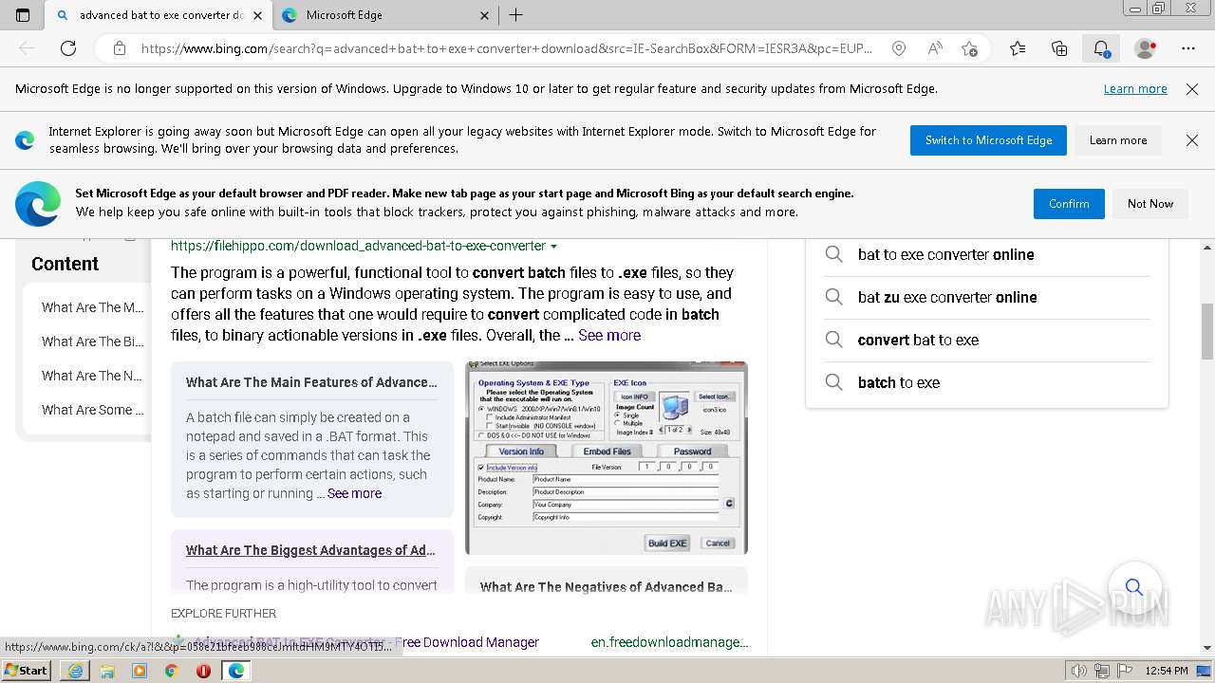Screen dimensions: 1215x683
Task: Open What Are The Negatives card heading
Action: [606, 587]
